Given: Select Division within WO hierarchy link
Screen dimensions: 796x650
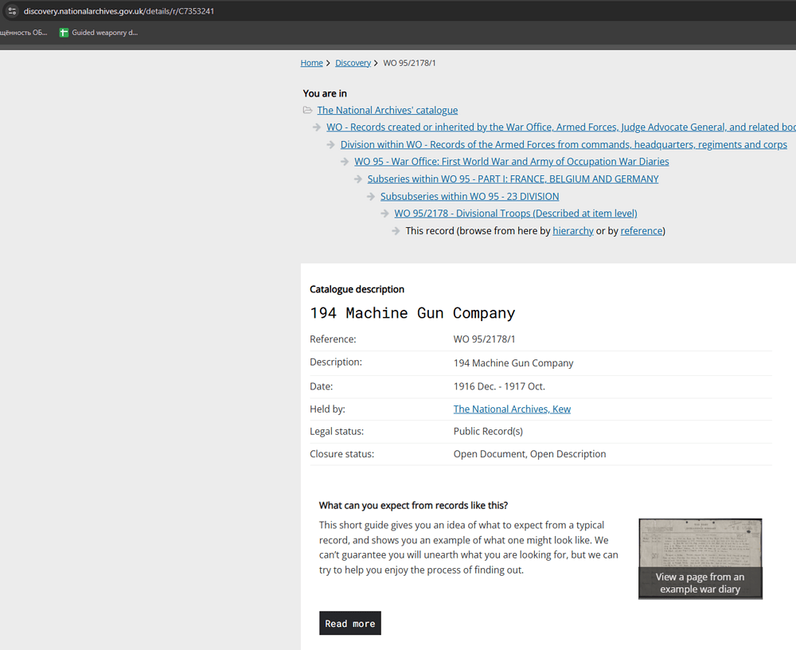Looking at the screenshot, I should tap(564, 145).
